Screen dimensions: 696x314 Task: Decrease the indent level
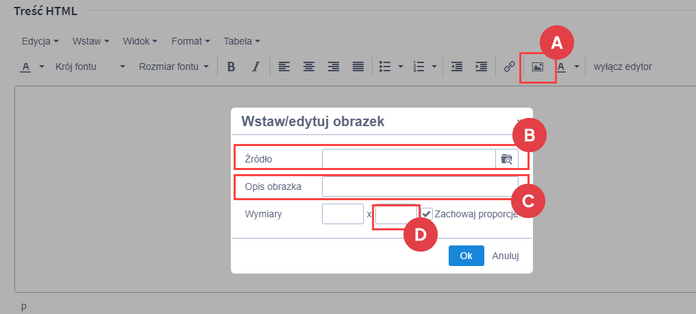pyautogui.click(x=456, y=67)
